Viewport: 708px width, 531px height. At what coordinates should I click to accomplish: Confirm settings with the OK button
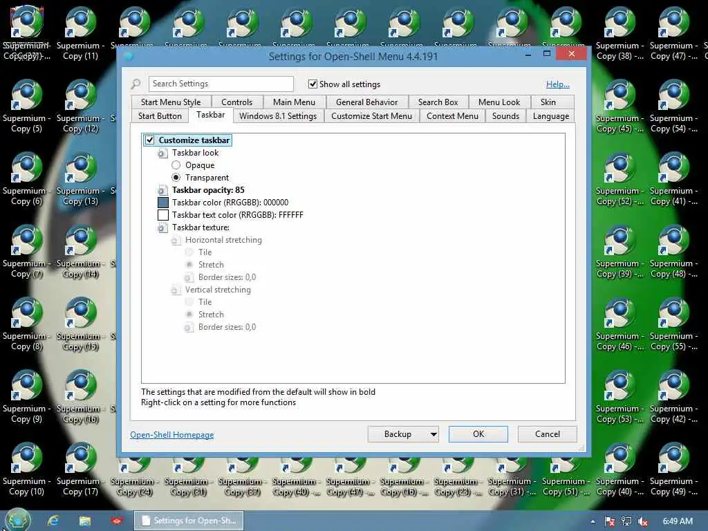tap(478, 434)
